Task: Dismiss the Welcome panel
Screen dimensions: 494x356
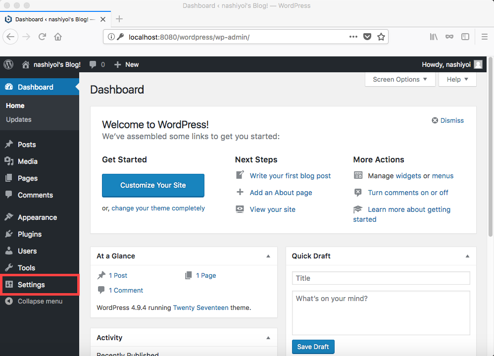Action: pyautogui.click(x=447, y=120)
